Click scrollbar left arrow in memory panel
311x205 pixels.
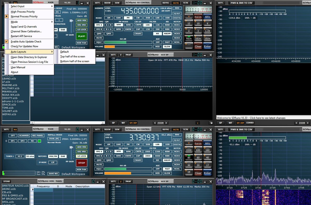pyautogui.click(x=32, y=123)
